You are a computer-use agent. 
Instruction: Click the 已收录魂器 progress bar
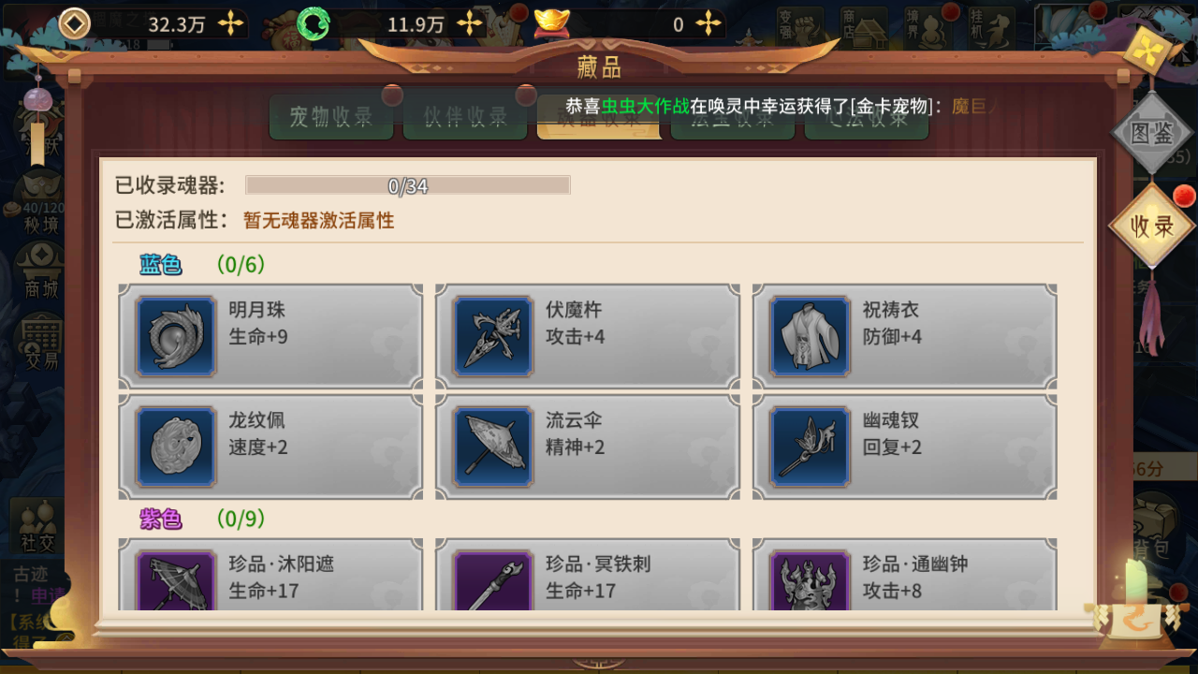coord(408,185)
